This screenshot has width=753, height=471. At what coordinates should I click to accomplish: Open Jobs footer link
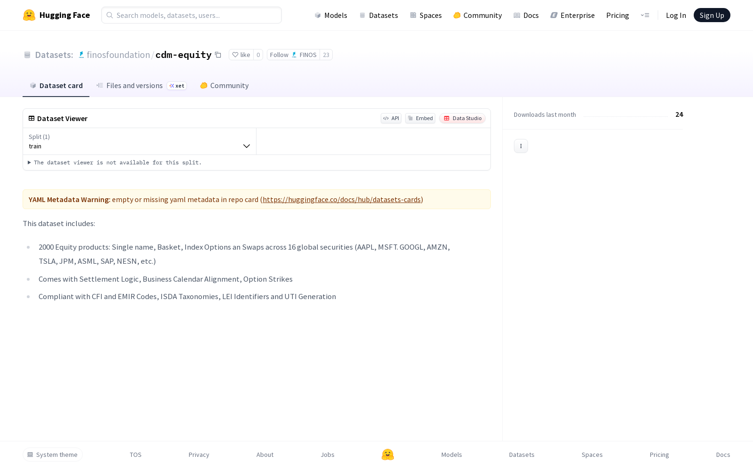pos(328,455)
